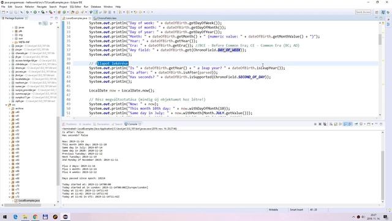The image size is (392, 221).
Task: Open the Window menu
Action: (x=108, y=7)
